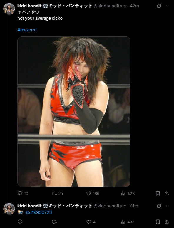This screenshot has height=228, width=174.
Task: Reply to the first kidd bandit post
Action: coord(23,193)
